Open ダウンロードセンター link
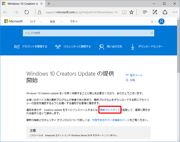 tap(150, 46)
